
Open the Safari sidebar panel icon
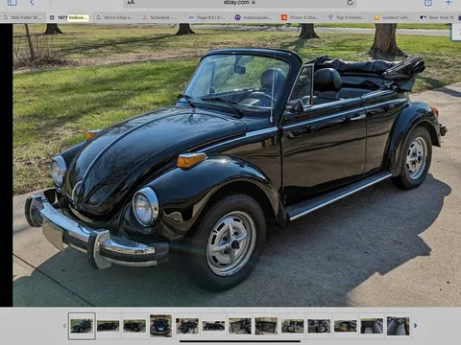pos(12,3)
